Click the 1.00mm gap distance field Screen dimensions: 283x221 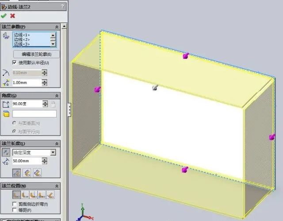(x=27, y=83)
